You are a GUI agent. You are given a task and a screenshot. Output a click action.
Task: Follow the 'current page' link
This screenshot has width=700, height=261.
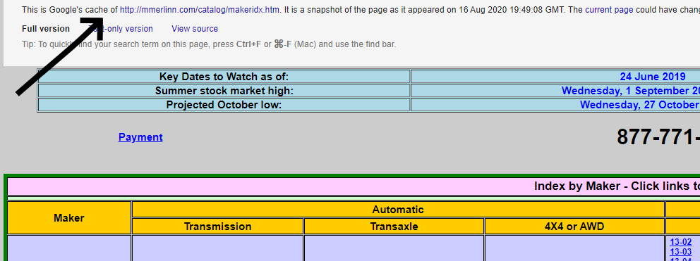tap(609, 10)
